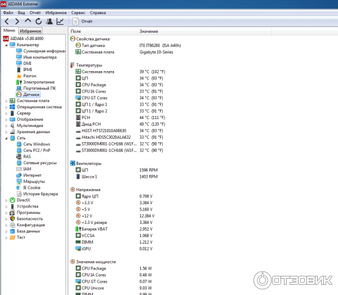338x295 pixels.
Task: Click the Разгон flame icon
Action: point(19,76)
